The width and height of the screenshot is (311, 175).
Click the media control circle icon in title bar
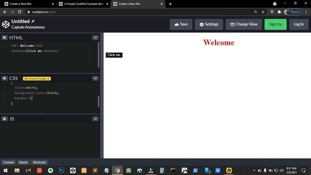(275, 4)
